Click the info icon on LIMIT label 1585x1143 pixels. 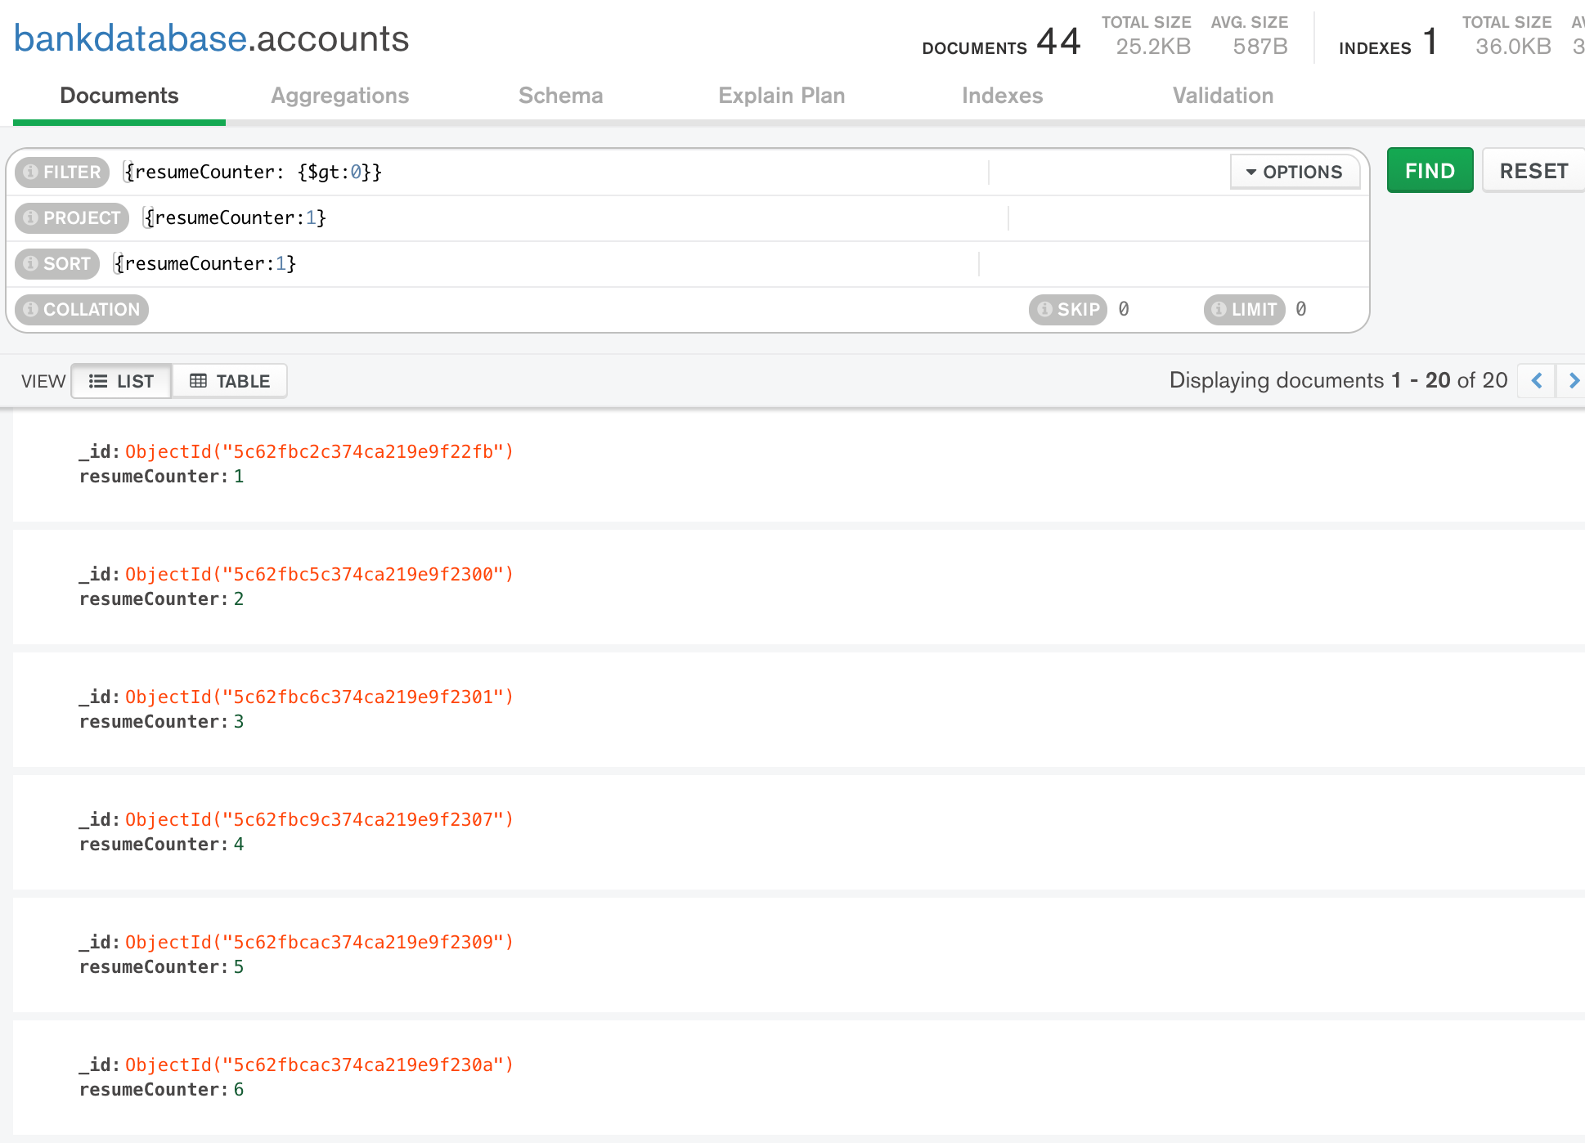click(1219, 309)
